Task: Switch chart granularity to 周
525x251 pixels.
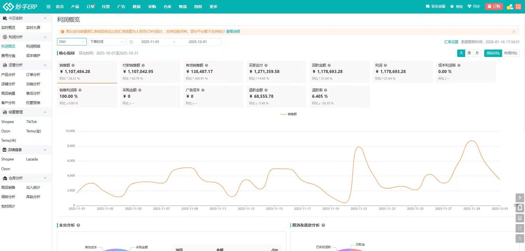Action: tap(469, 53)
